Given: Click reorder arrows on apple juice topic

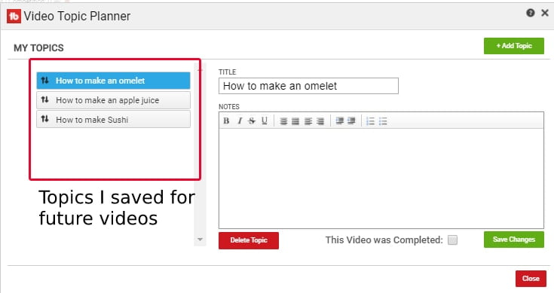Looking at the screenshot, I should [45, 100].
